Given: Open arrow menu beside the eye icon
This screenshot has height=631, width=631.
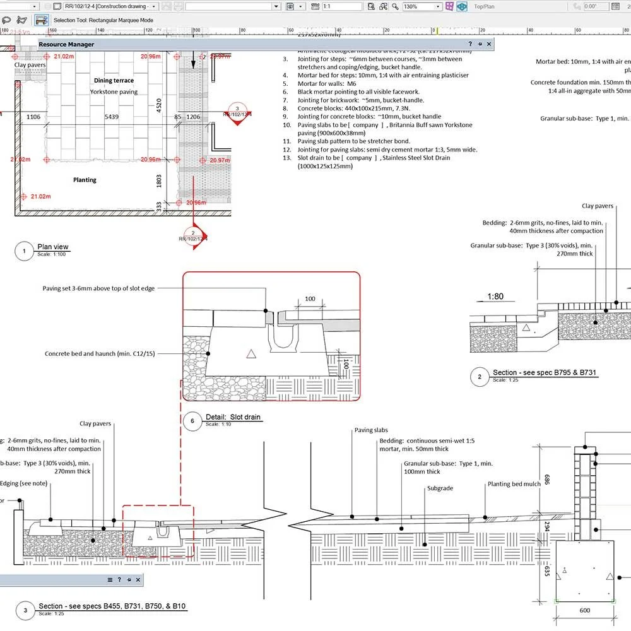Looking at the screenshot, I should pos(300,6).
